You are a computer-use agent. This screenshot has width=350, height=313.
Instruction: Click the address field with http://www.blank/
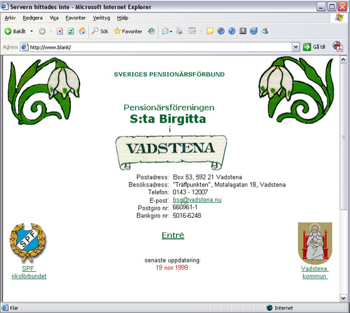(x=160, y=47)
